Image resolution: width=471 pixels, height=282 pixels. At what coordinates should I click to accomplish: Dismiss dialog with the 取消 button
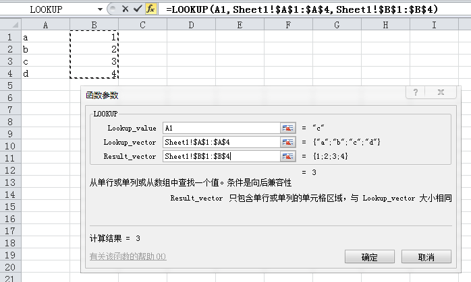click(426, 257)
